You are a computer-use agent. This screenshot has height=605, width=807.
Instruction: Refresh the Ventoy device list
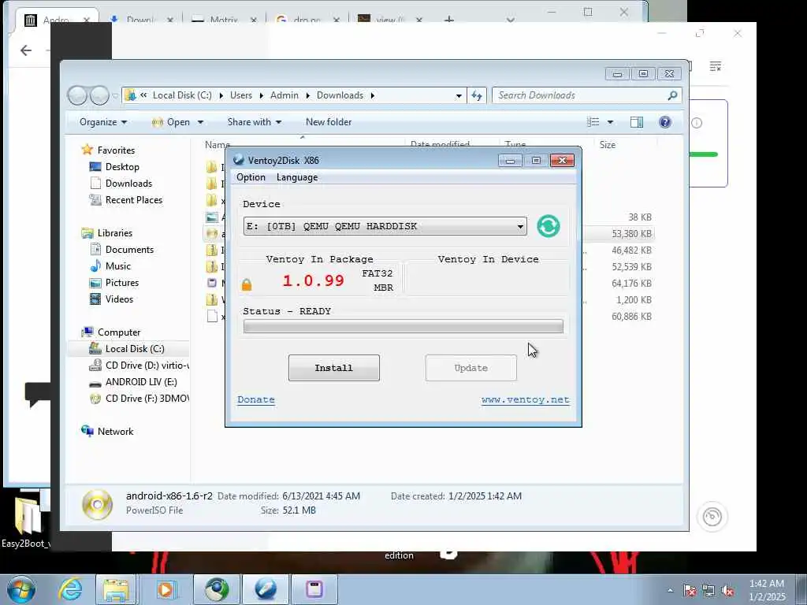click(549, 226)
